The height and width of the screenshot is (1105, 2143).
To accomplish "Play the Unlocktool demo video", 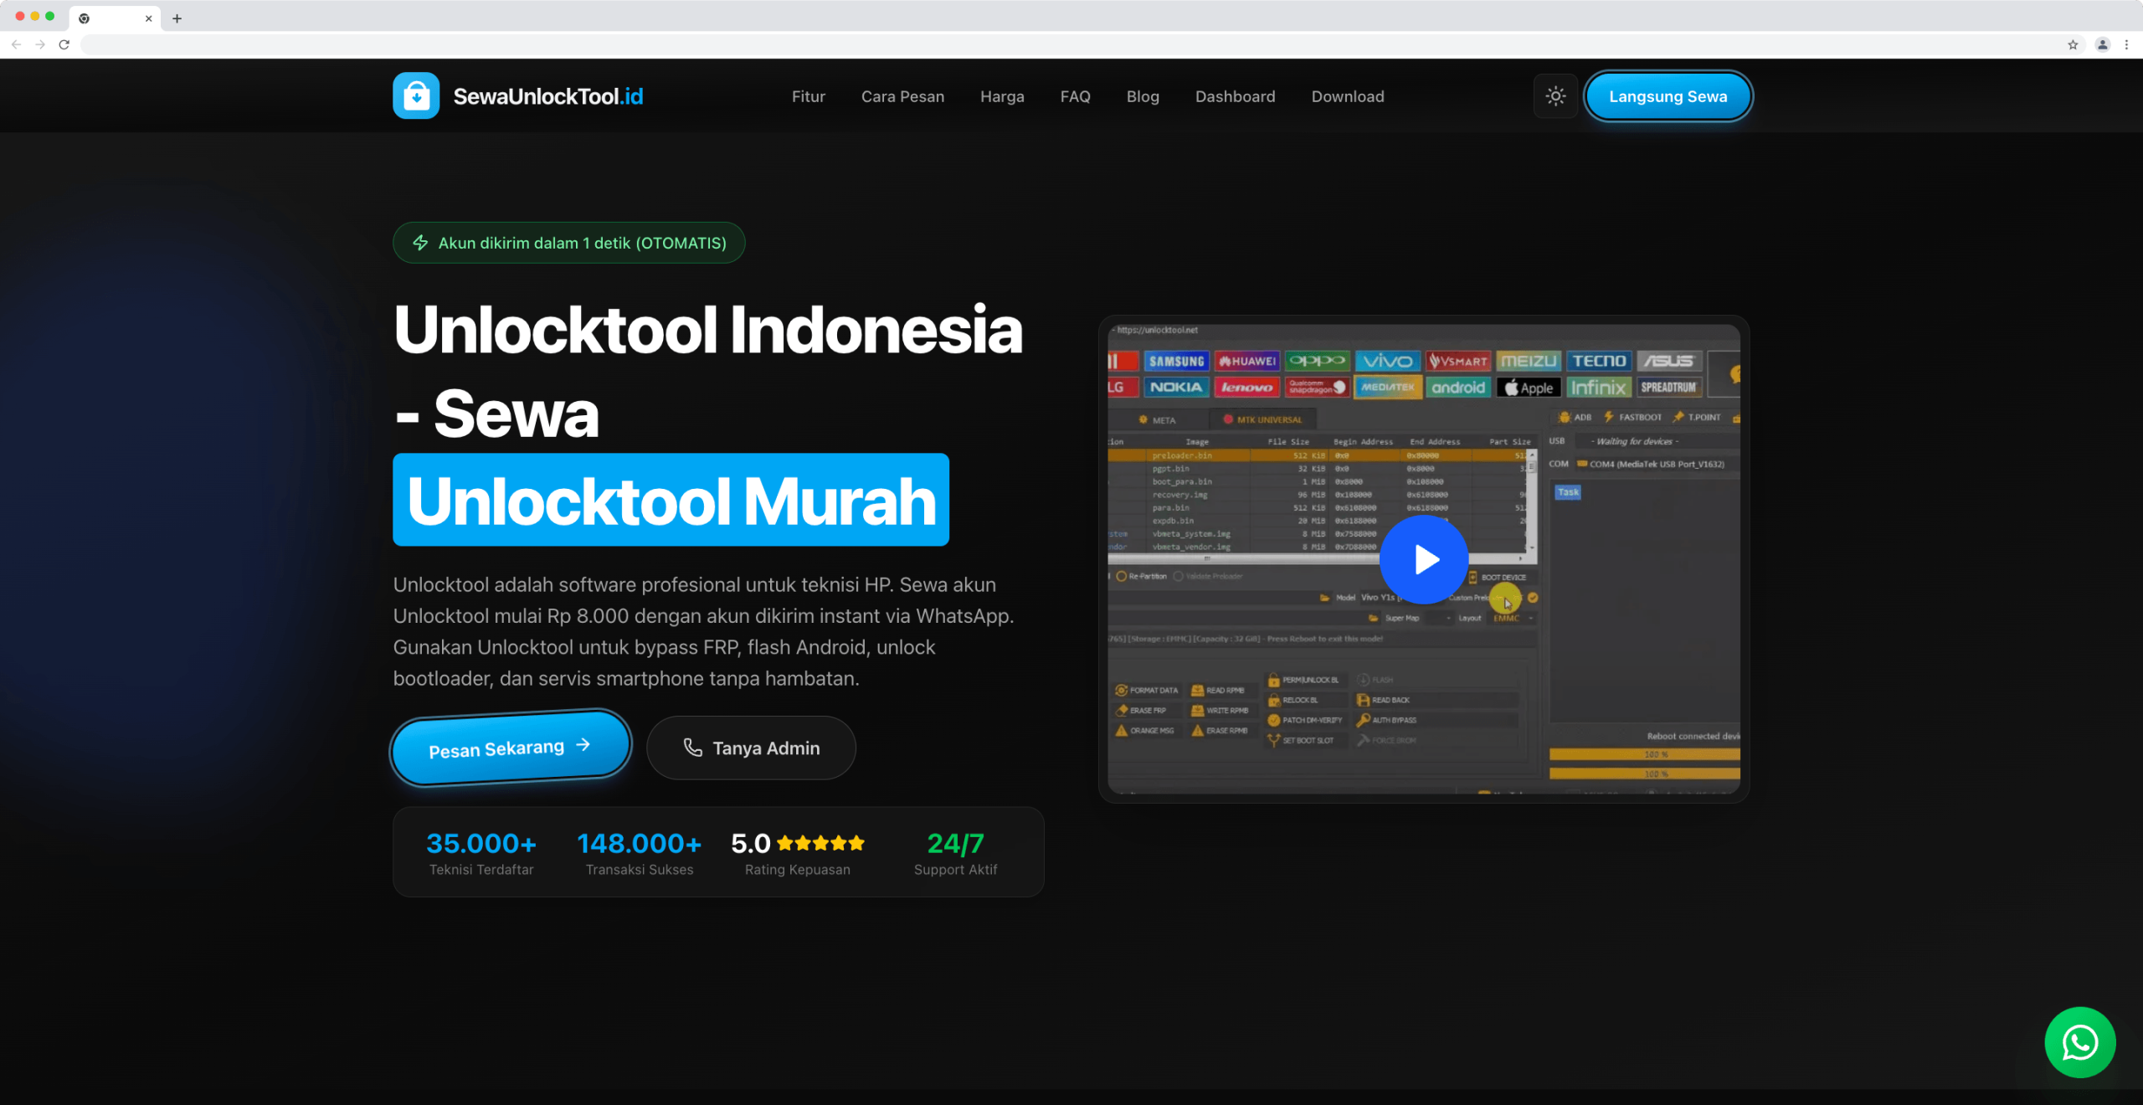I will [1424, 559].
